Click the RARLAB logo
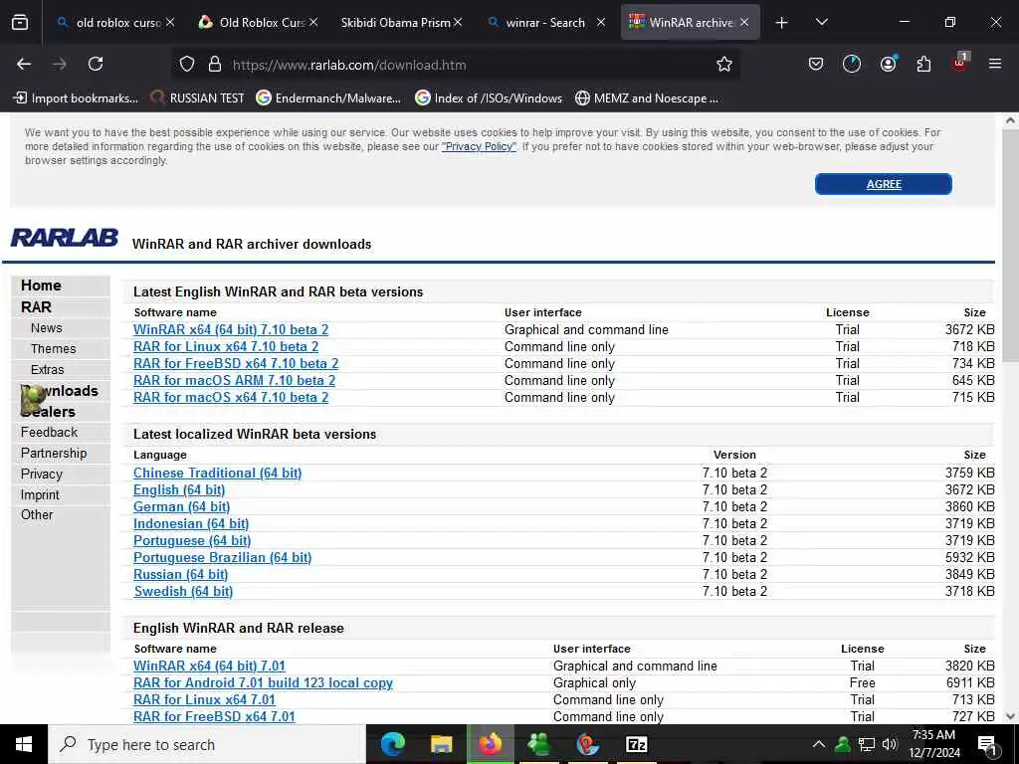 (65, 238)
